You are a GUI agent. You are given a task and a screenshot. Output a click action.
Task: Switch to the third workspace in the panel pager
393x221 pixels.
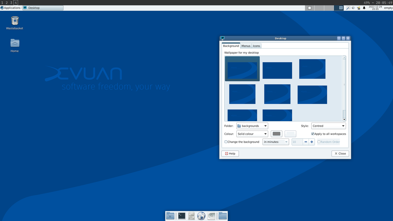(x=329, y=8)
